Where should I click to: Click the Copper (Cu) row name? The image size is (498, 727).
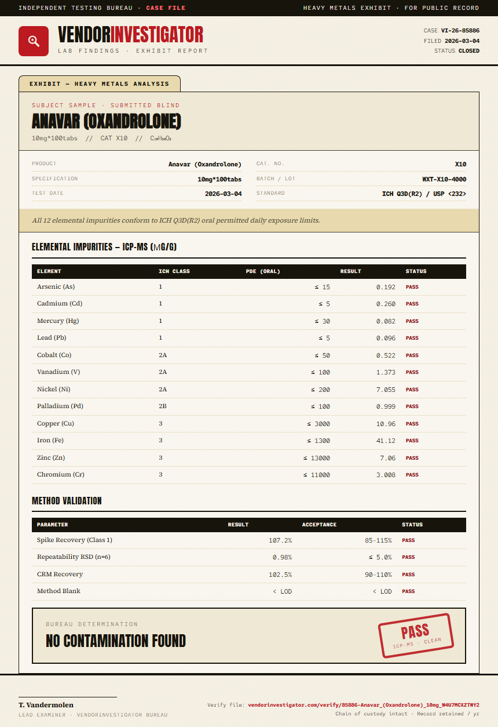click(56, 424)
